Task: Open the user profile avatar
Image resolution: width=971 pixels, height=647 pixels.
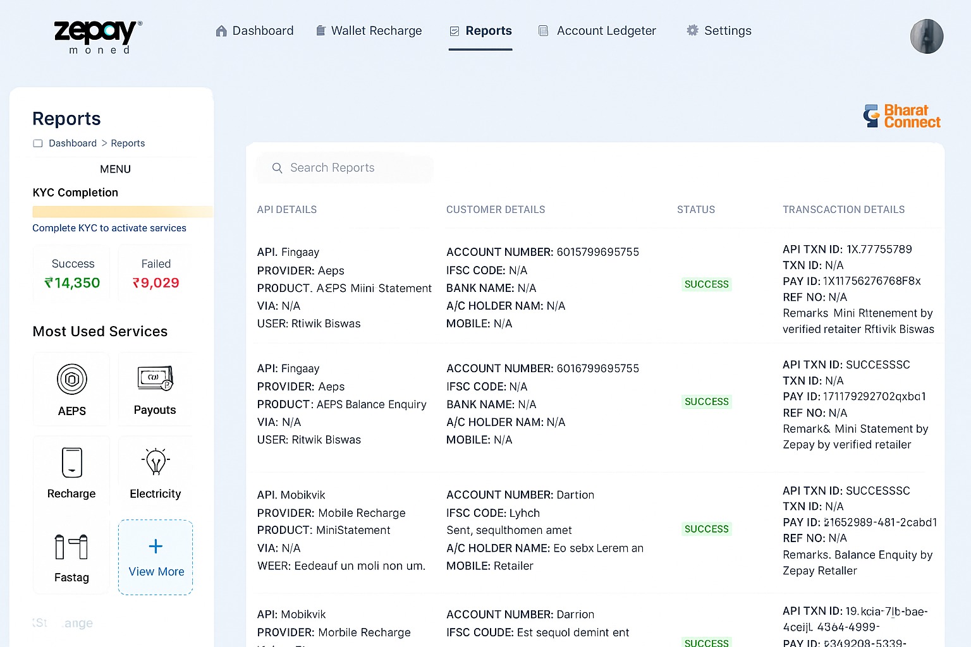Action: click(926, 36)
